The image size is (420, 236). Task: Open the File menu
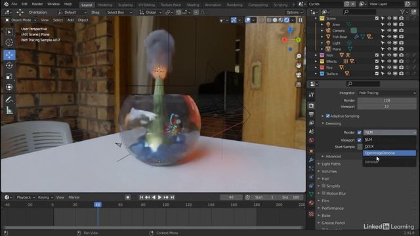point(14,4)
